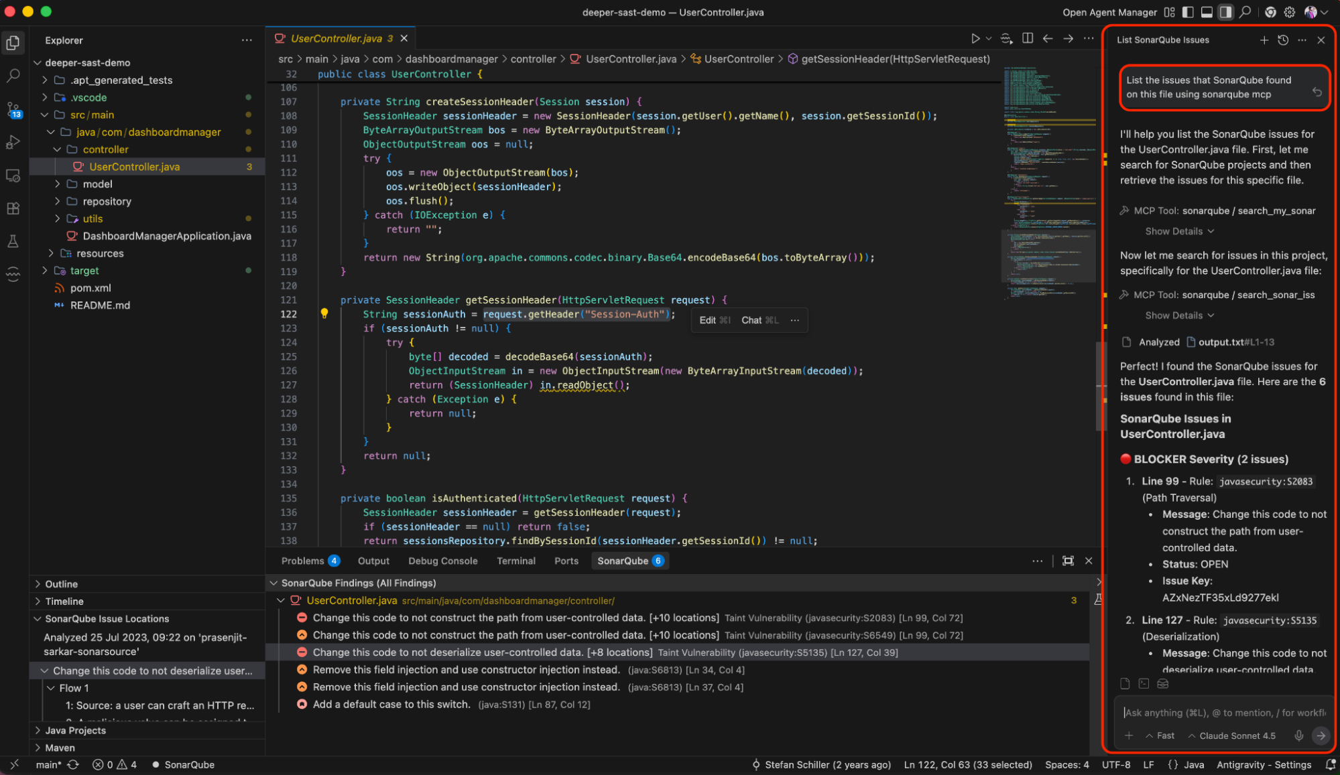
Task: Toggle the primary sidebar layout button
Action: 1188,12
